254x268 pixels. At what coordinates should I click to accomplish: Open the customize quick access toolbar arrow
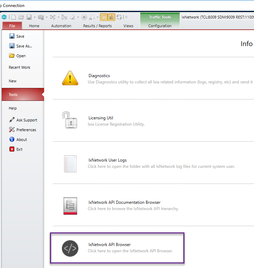(x=126, y=17)
